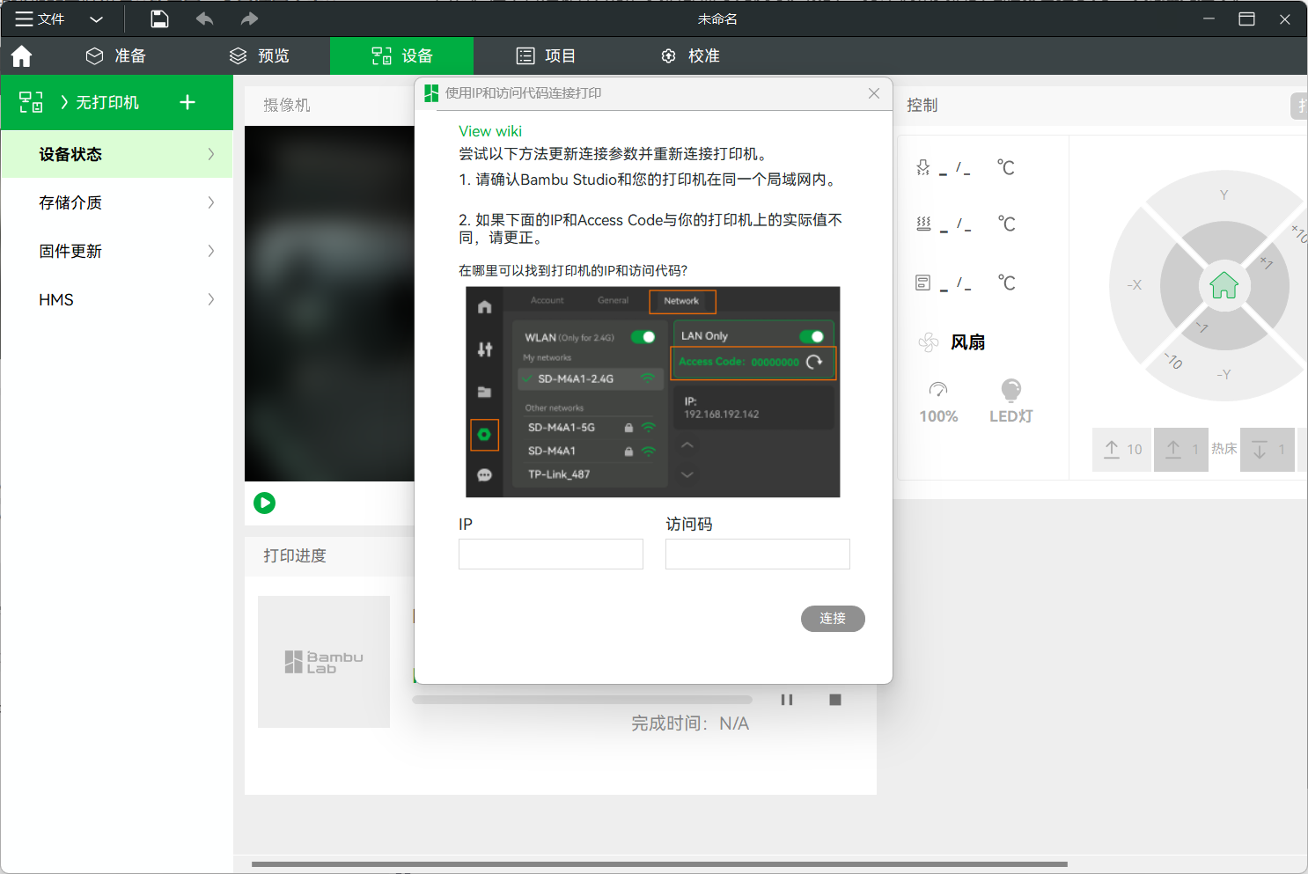Click the horizontal scrollbar at the bottom
The image size is (1308, 874).
(x=659, y=864)
